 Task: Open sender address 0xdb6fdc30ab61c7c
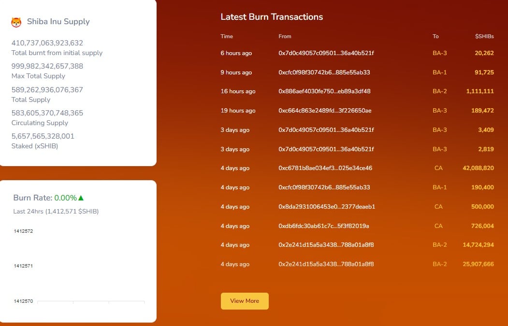(324, 226)
